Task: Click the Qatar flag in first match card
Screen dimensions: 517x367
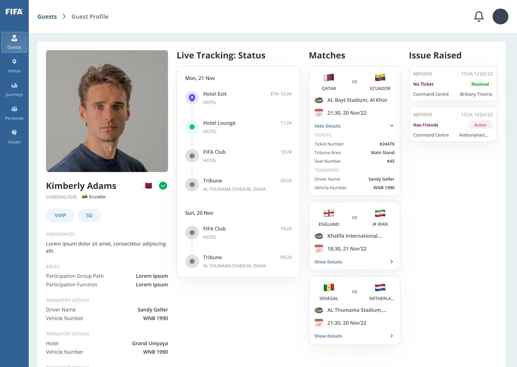Action: pos(329,77)
